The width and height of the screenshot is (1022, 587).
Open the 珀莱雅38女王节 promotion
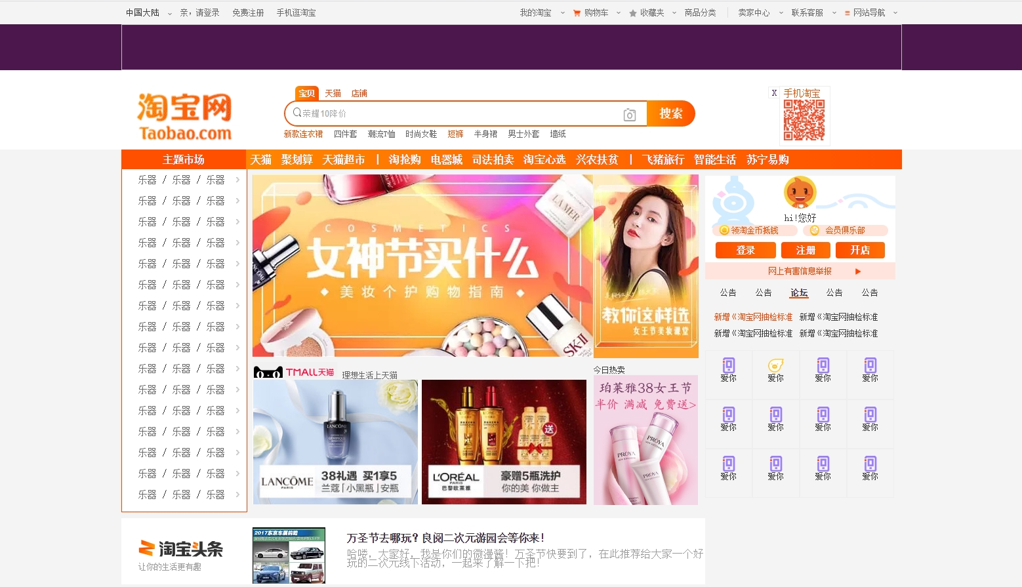[645, 440]
